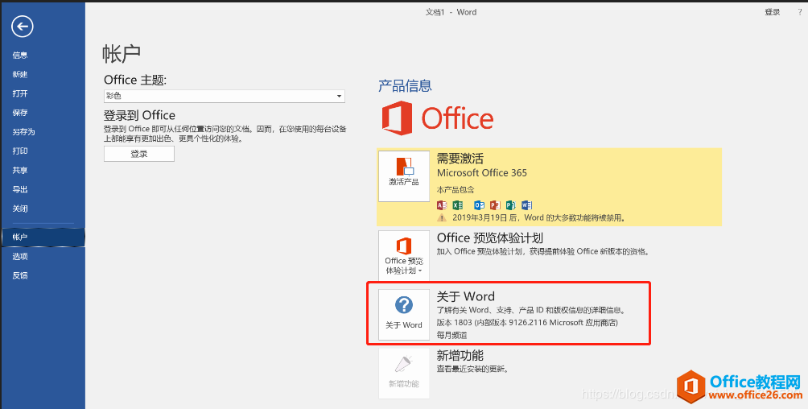
Task: Click the Microsoft Office 365 text
Action: coord(482,173)
